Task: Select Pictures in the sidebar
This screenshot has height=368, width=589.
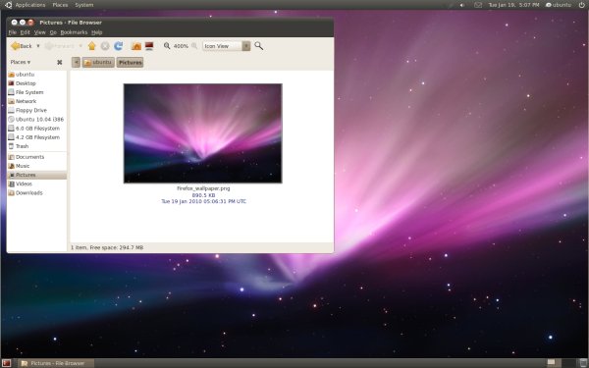Action: (x=37, y=175)
